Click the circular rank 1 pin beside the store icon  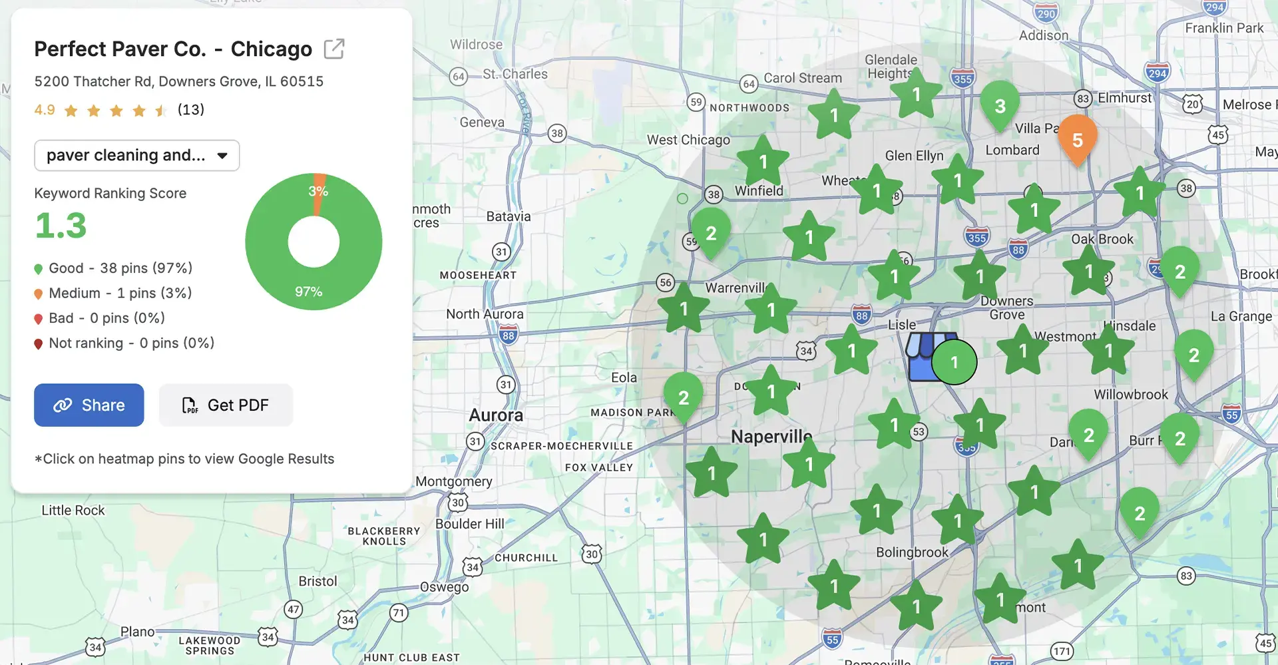pyautogui.click(x=954, y=361)
